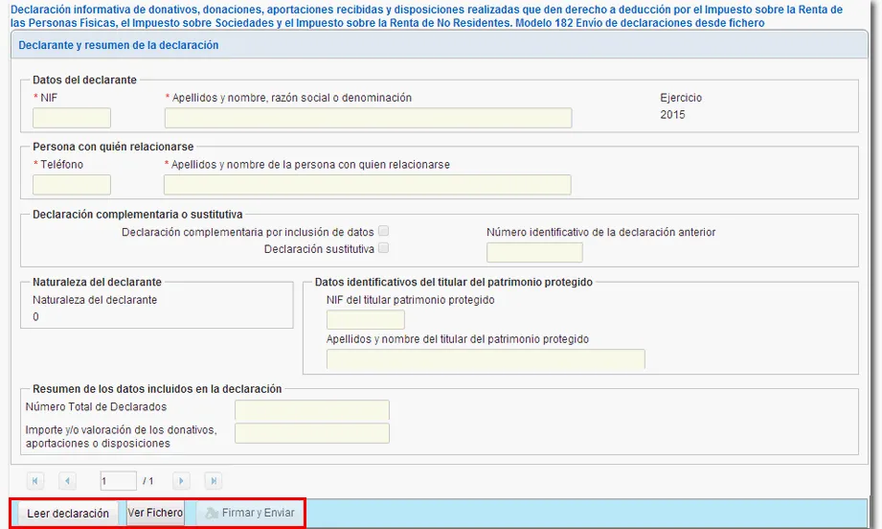
Task: Click the declarant razón social name field
Action: [368, 118]
